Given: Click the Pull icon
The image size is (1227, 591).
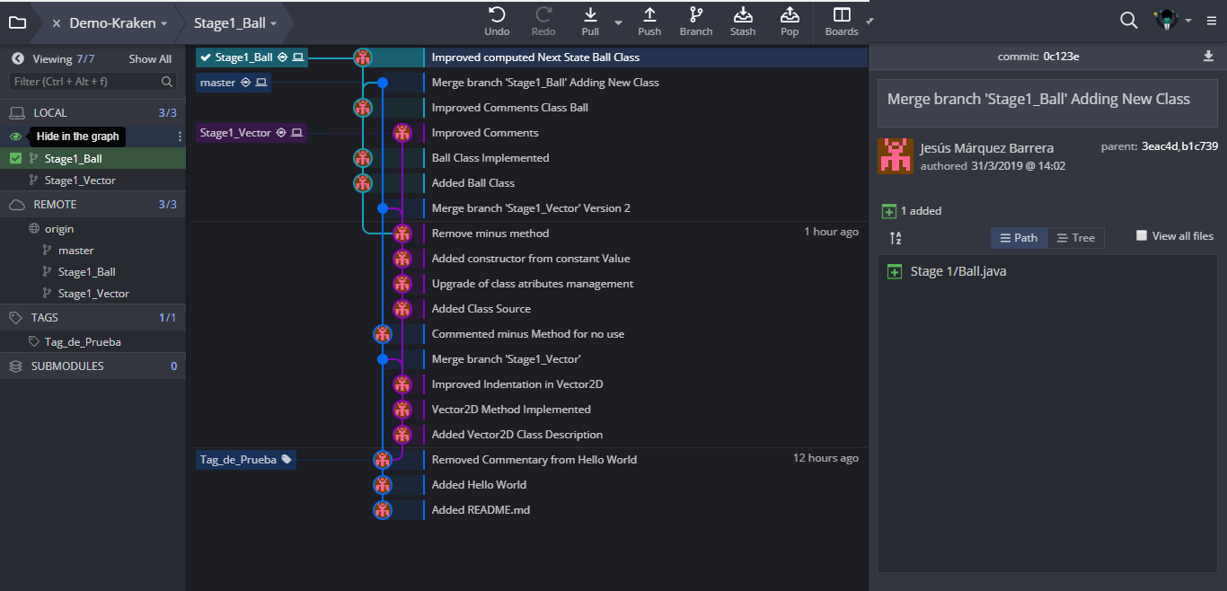Looking at the screenshot, I should point(590,15).
